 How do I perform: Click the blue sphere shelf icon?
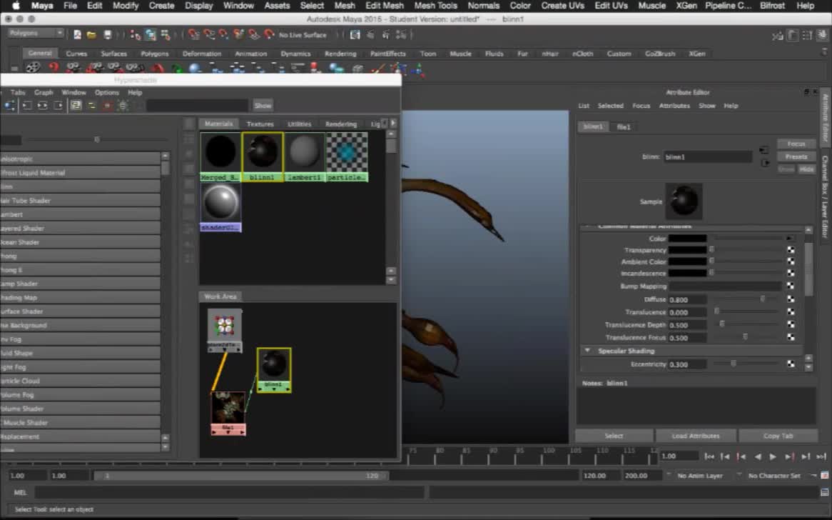(x=196, y=68)
